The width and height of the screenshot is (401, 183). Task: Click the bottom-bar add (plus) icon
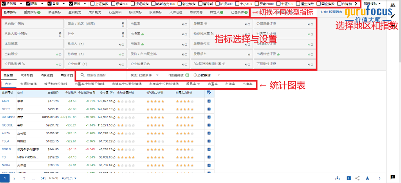[349, 178]
